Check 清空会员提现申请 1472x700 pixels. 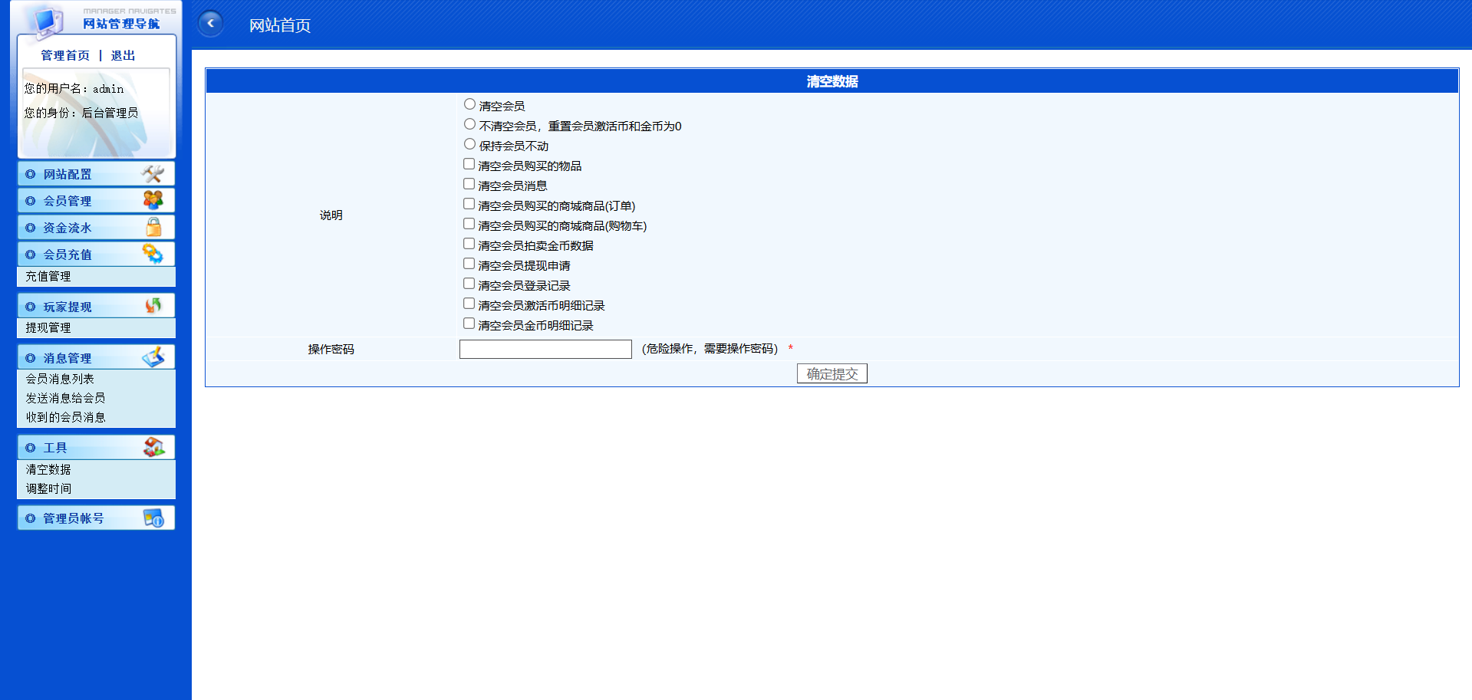point(469,264)
